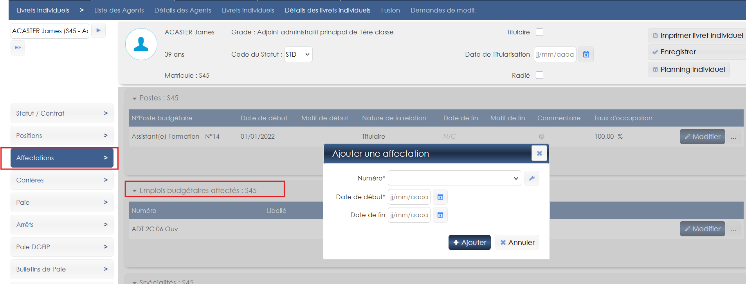Screen dimensions: 746x284
Task: Open calendar for Date de Titularisation
Action: click(586, 54)
